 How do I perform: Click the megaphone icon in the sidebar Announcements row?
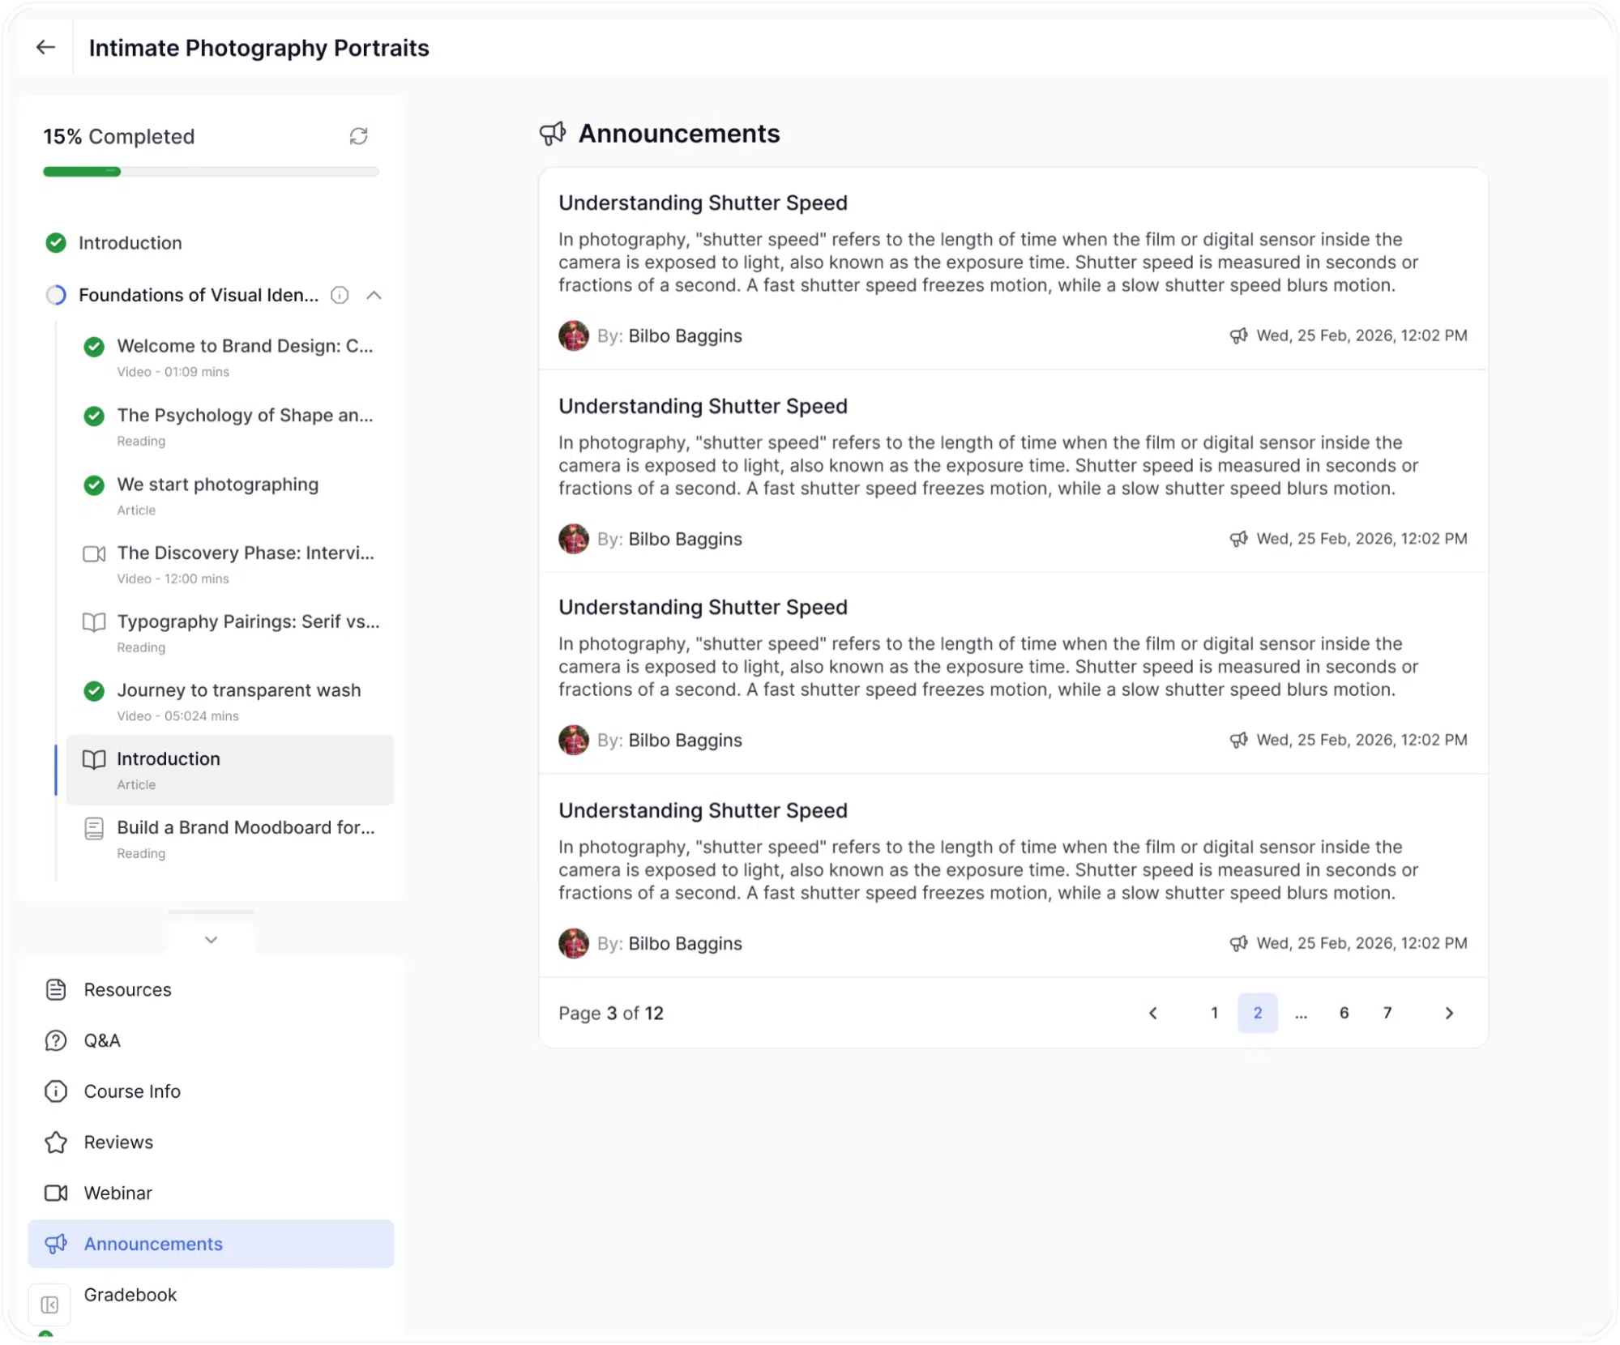click(x=56, y=1245)
